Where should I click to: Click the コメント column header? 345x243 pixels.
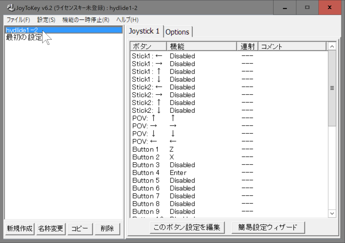pyautogui.click(x=292, y=46)
